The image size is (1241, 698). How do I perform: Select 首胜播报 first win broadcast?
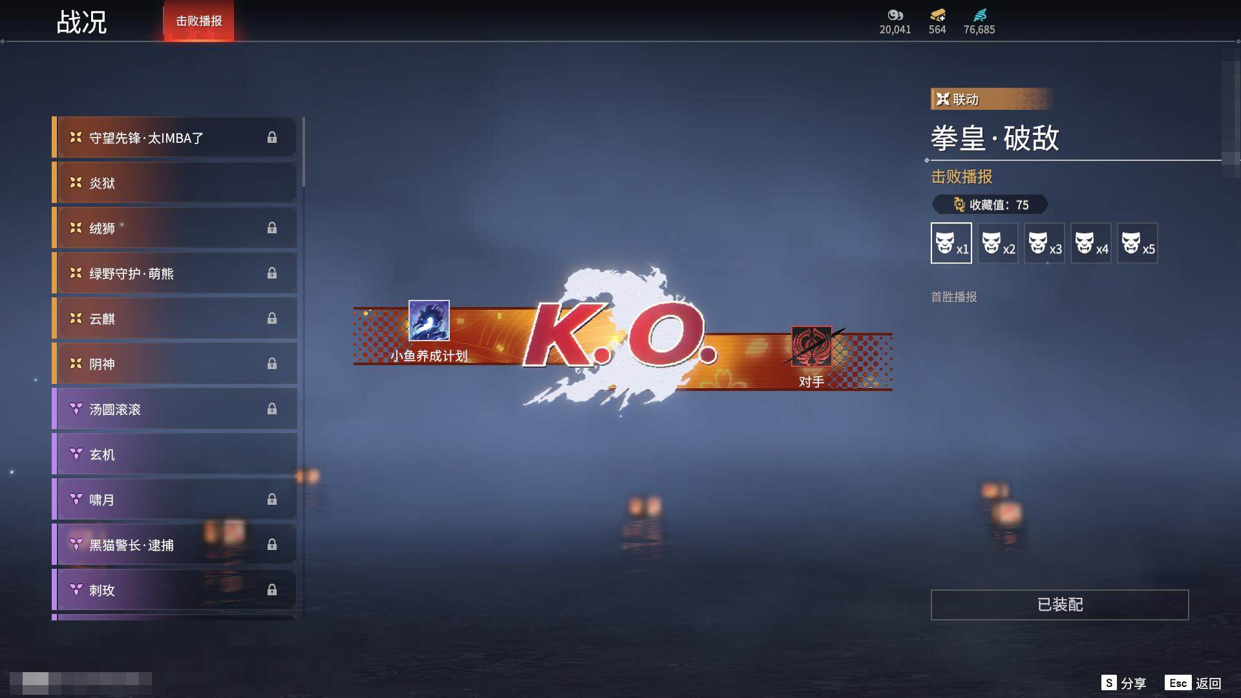[953, 297]
